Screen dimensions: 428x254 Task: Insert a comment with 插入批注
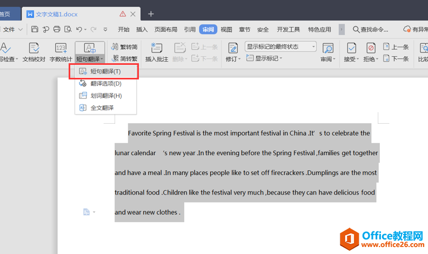point(157,52)
